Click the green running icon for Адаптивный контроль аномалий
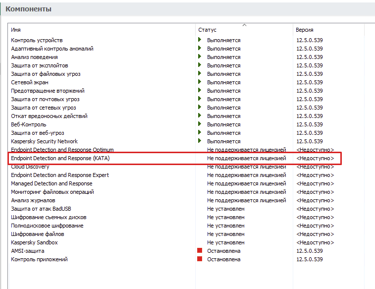 pos(200,48)
